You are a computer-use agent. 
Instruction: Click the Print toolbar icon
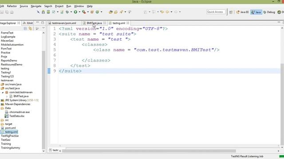(x=12, y=12)
